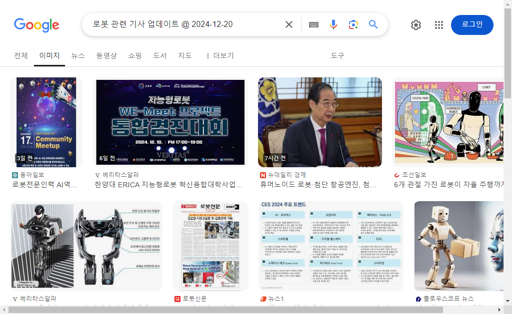Open 한양대 ERICA 지능형로봇 article link
This screenshot has height=314, width=512.
coord(168,185)
